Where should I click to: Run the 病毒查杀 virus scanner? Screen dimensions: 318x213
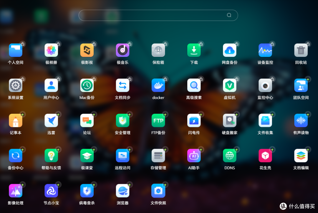pyautogui.click(x=87, y=191)
